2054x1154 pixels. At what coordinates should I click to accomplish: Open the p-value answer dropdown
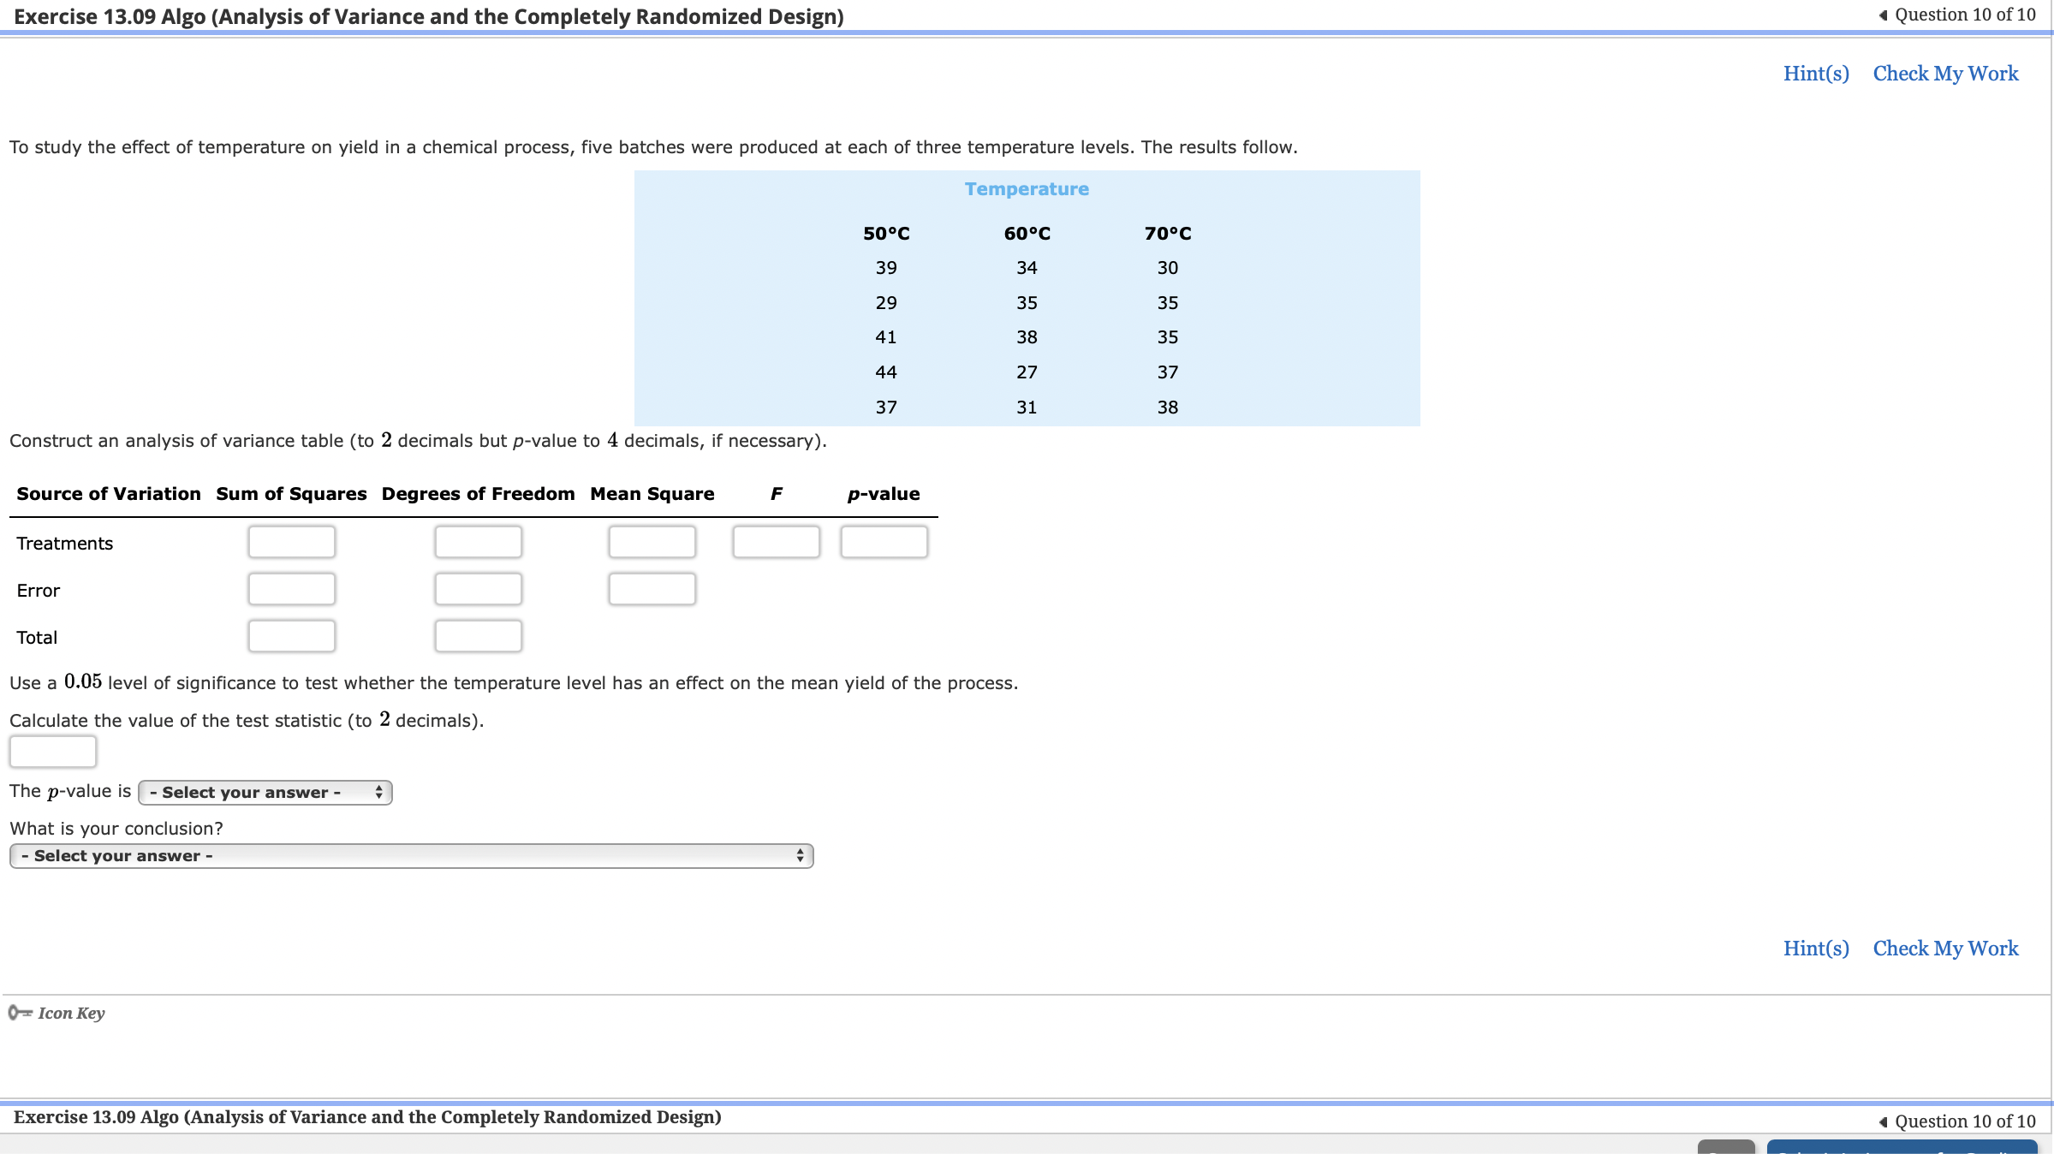pos(264,792)
